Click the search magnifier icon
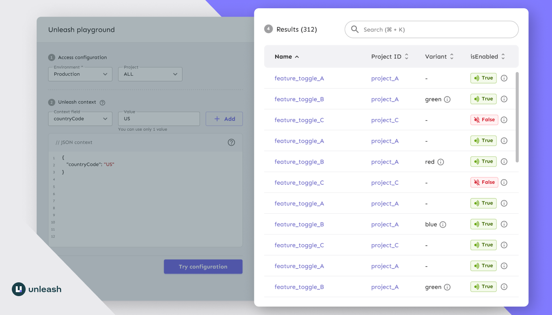 [x=354, y=29]
